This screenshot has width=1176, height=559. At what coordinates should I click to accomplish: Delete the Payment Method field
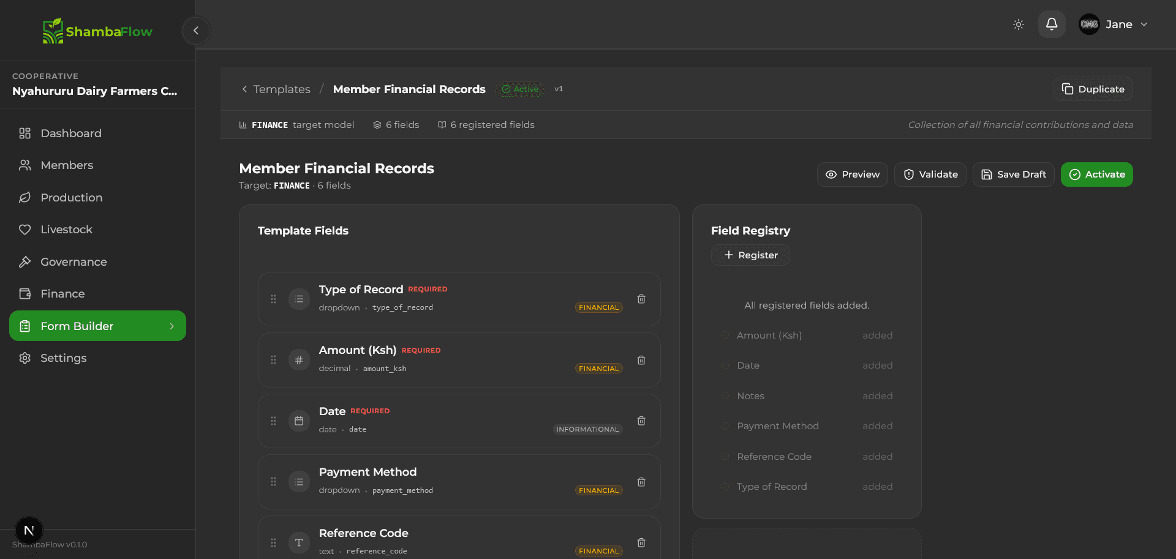641,482
